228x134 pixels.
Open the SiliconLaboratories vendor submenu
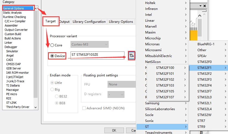click(x=162, y=109)
